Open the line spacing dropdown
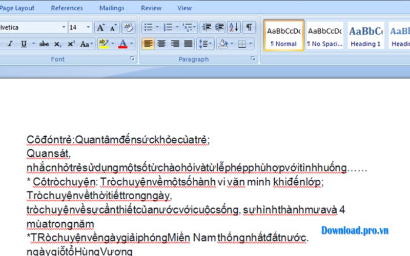The height and width of the screenshot is (256, 410). pos(206,44)
